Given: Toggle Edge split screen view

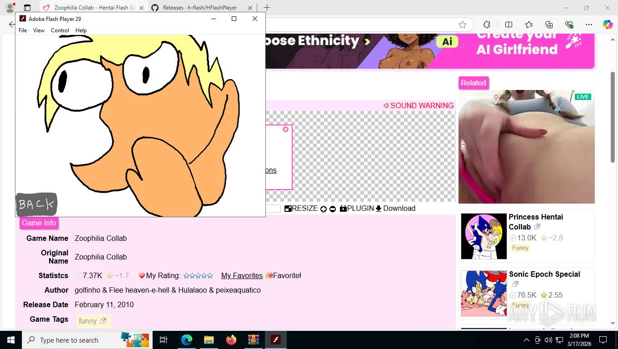Looking at the screenshot, I should point(508,25).
